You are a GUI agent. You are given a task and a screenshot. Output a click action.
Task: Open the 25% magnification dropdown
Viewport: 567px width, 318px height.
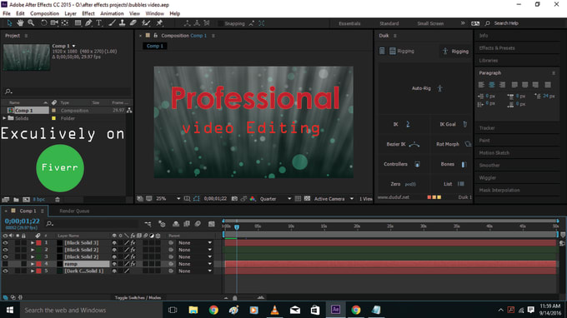click(x=168, y=199)
